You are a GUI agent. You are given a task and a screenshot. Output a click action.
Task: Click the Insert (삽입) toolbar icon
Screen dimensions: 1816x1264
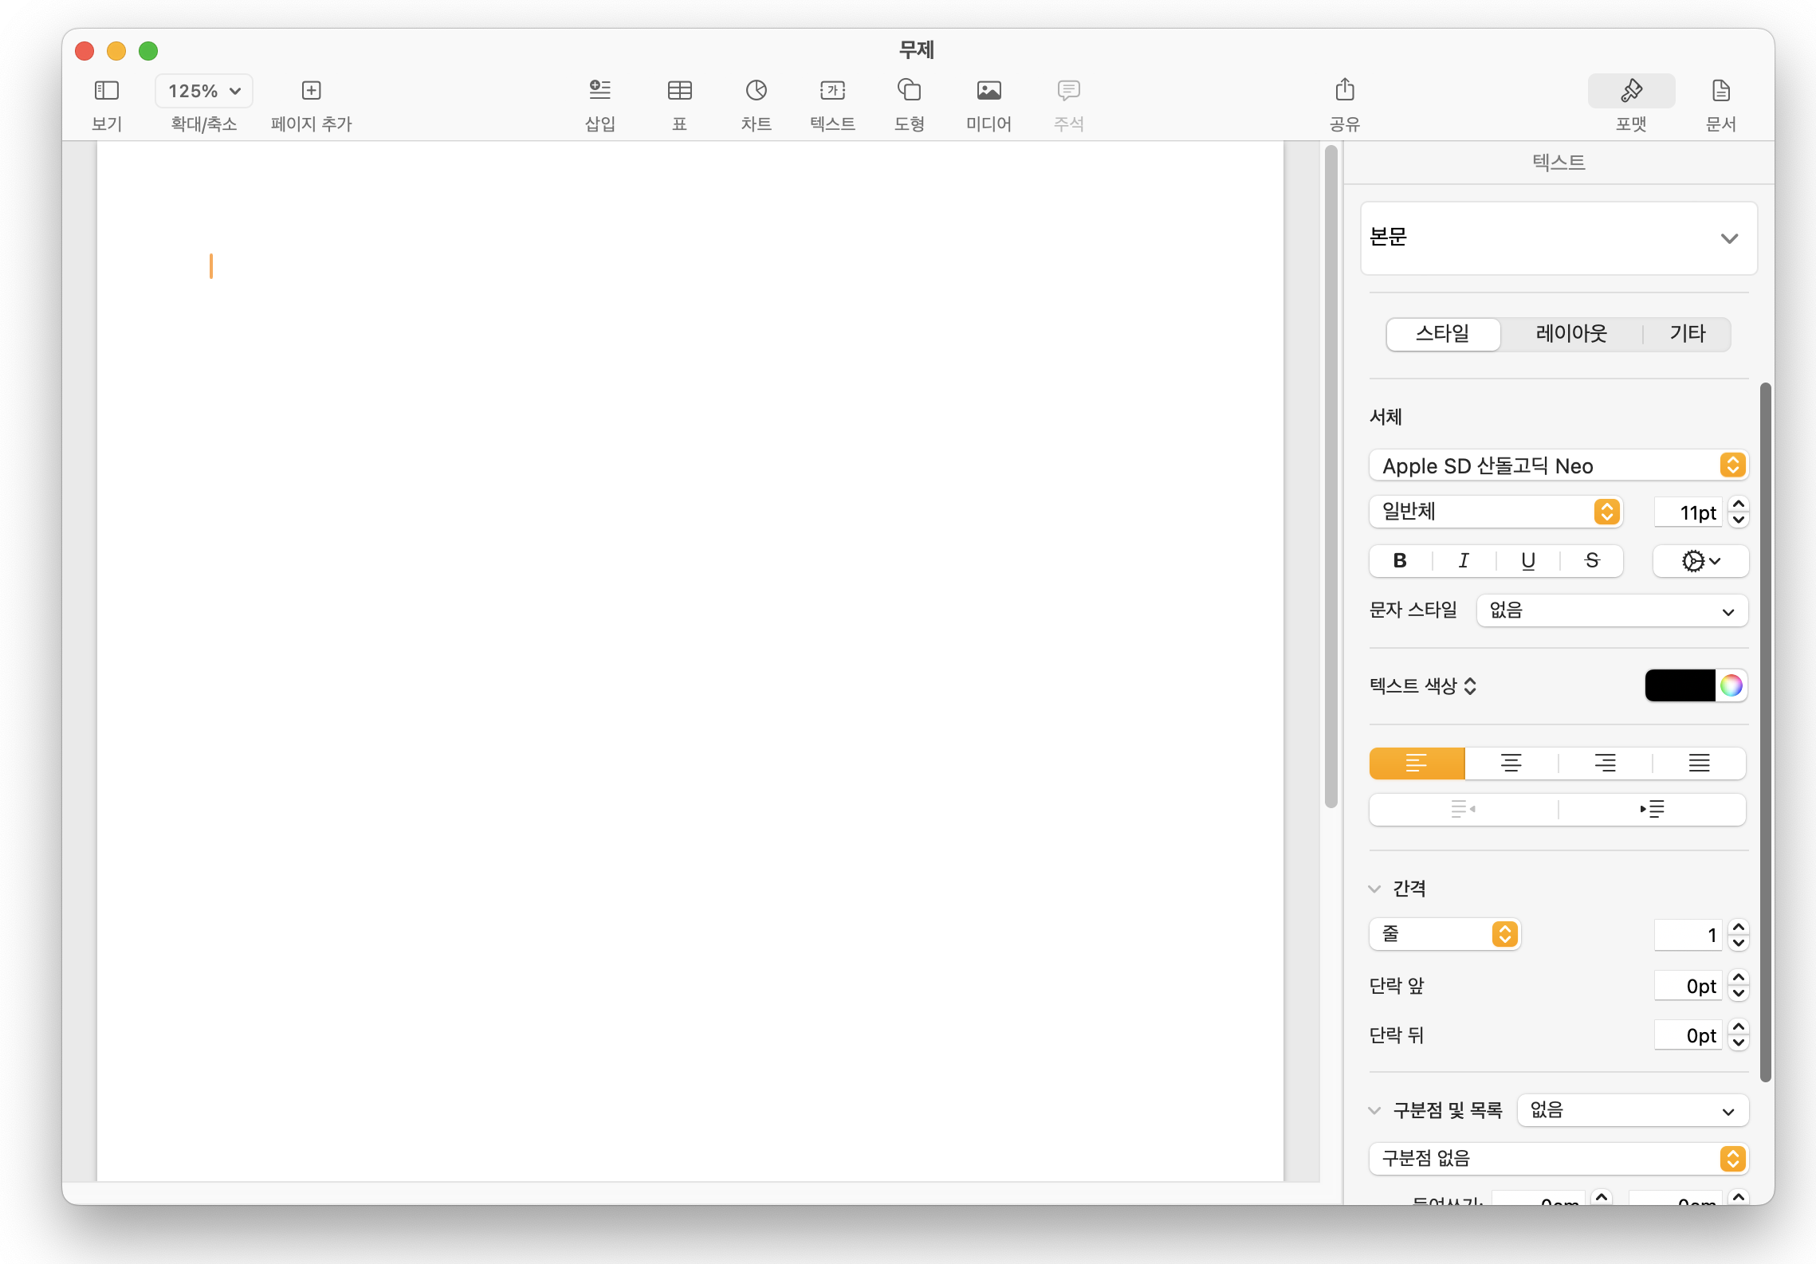pyautogui.click(x=599, y=90)
